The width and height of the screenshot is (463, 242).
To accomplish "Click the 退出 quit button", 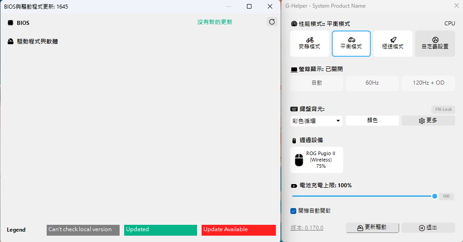I will point(428,228).
